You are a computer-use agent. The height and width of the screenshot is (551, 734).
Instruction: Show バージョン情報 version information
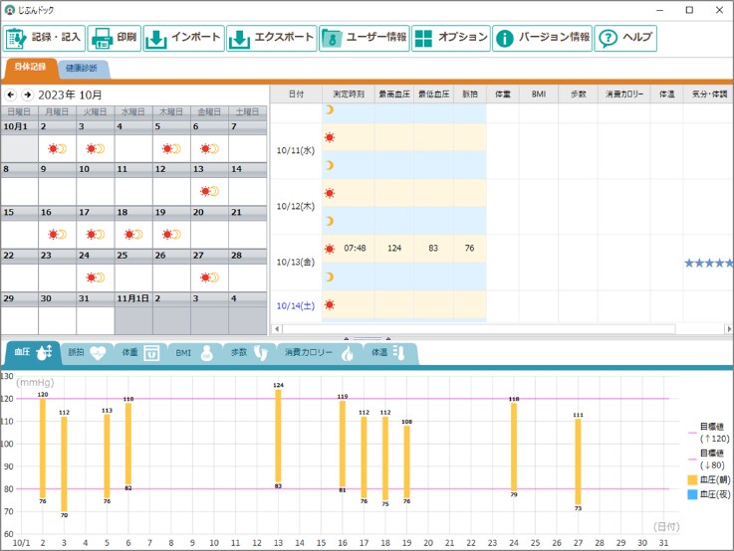pos(542,38)
